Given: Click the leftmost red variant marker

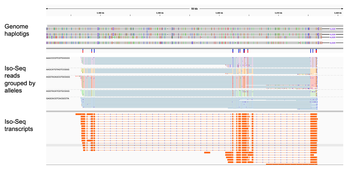Looking at the screenshot, I should coord(83,51).
